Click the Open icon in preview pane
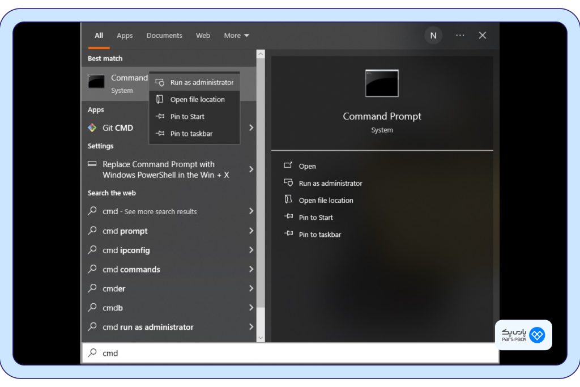The height and width of the screenshot is (387, 580). pyautogui.click(x=288, y=165)
